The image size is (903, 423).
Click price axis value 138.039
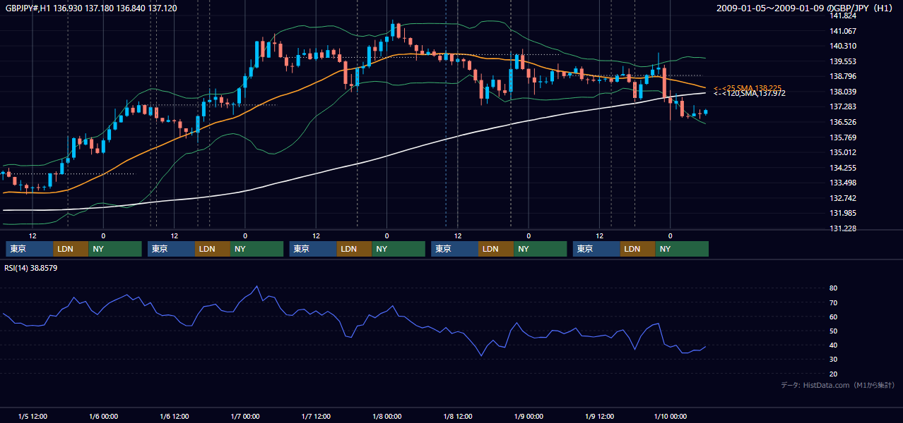843,92
